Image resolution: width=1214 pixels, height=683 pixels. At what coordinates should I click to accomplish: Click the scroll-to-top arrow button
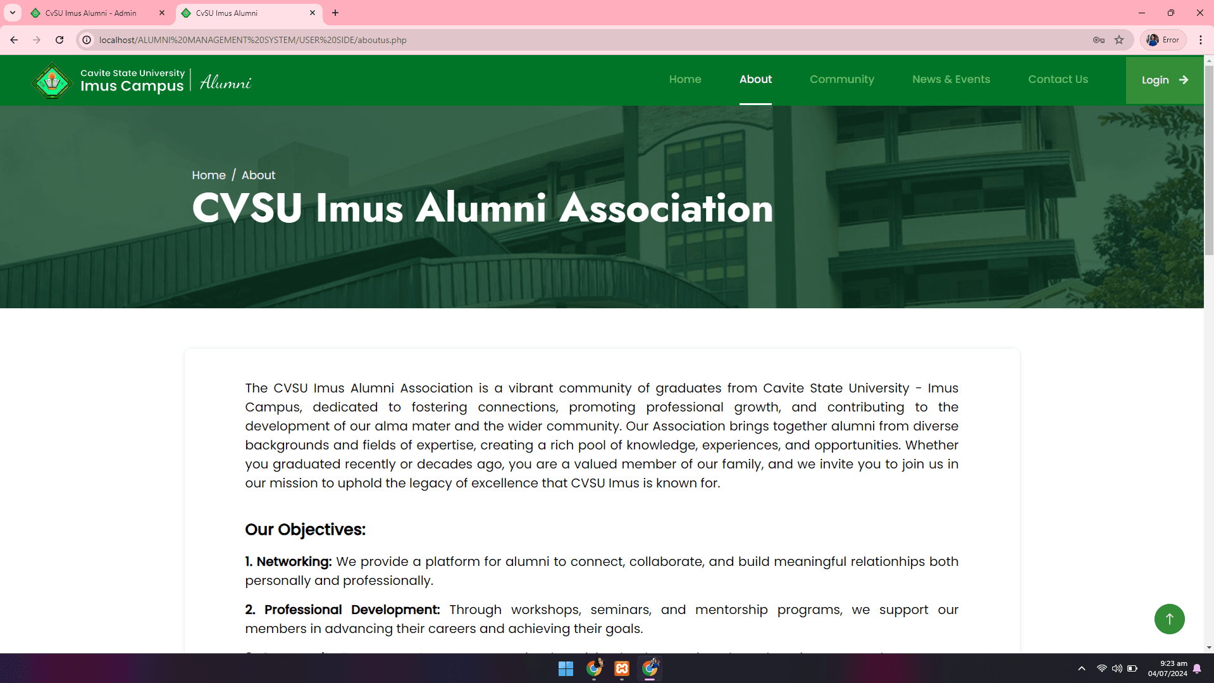(1170, 618)
